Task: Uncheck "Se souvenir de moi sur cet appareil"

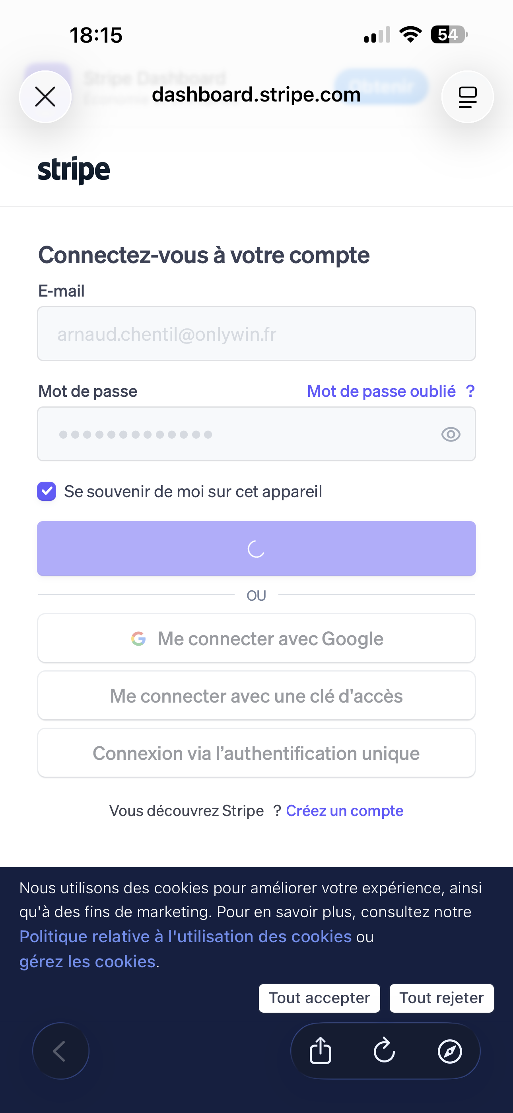Action: (x=47, y=491)
